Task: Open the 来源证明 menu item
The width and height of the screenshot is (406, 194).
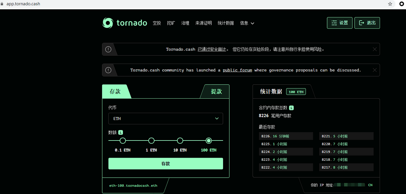Action: 204,23
